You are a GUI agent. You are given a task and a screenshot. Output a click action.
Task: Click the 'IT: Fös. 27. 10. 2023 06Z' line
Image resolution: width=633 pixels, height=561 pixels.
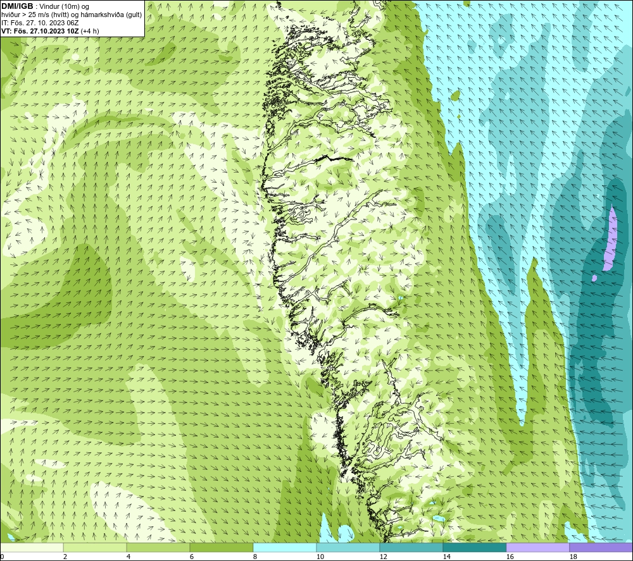(x=40, y=23)
